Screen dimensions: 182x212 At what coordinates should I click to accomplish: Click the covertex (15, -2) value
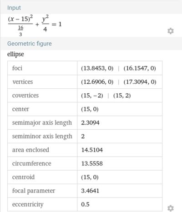click(x=92, y=96)
